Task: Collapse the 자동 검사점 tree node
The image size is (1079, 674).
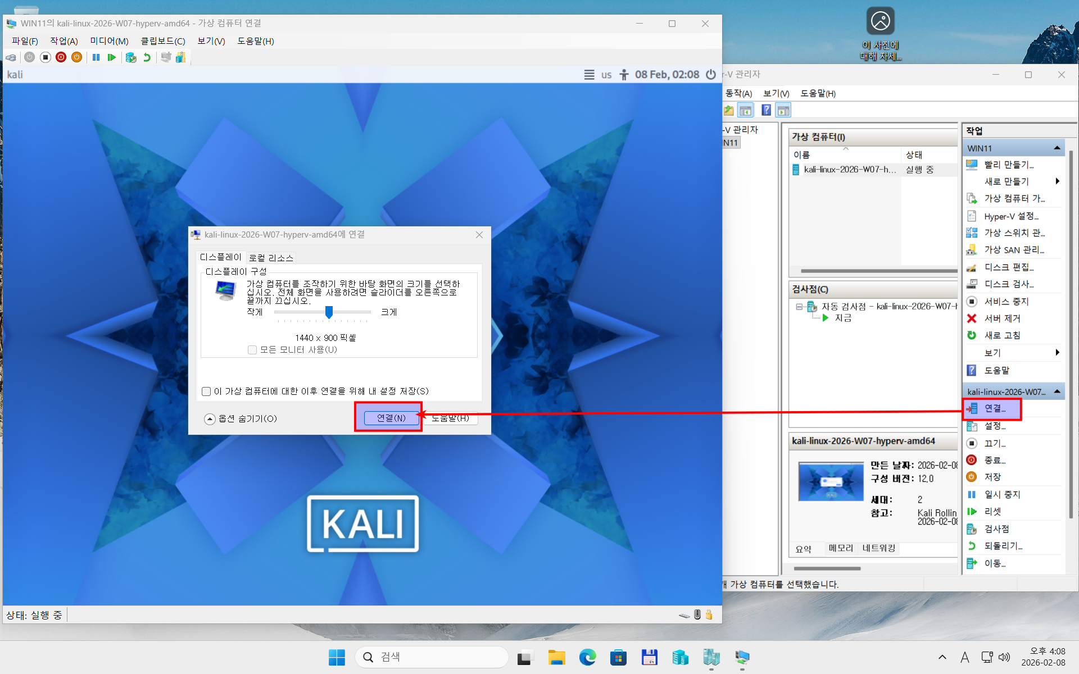Action: point(799,307)
